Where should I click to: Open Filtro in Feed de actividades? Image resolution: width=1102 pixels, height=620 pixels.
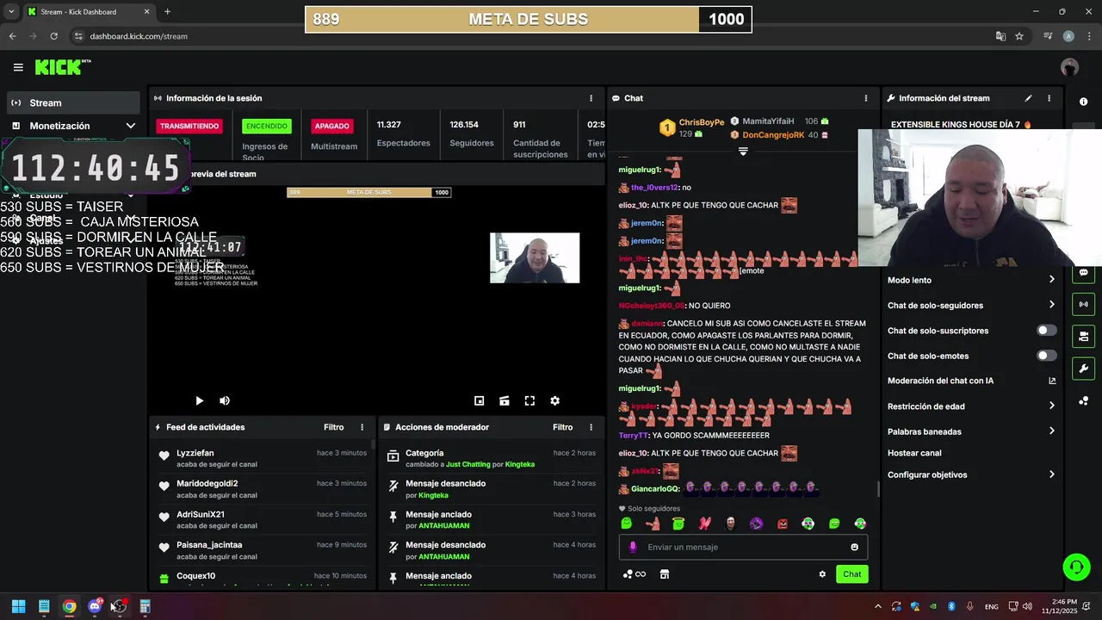334,427
